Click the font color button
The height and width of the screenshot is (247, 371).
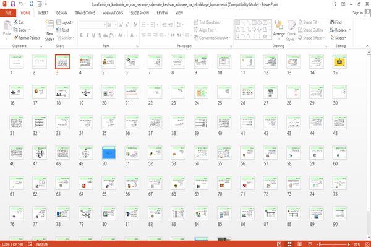click(x=132, y=35)
